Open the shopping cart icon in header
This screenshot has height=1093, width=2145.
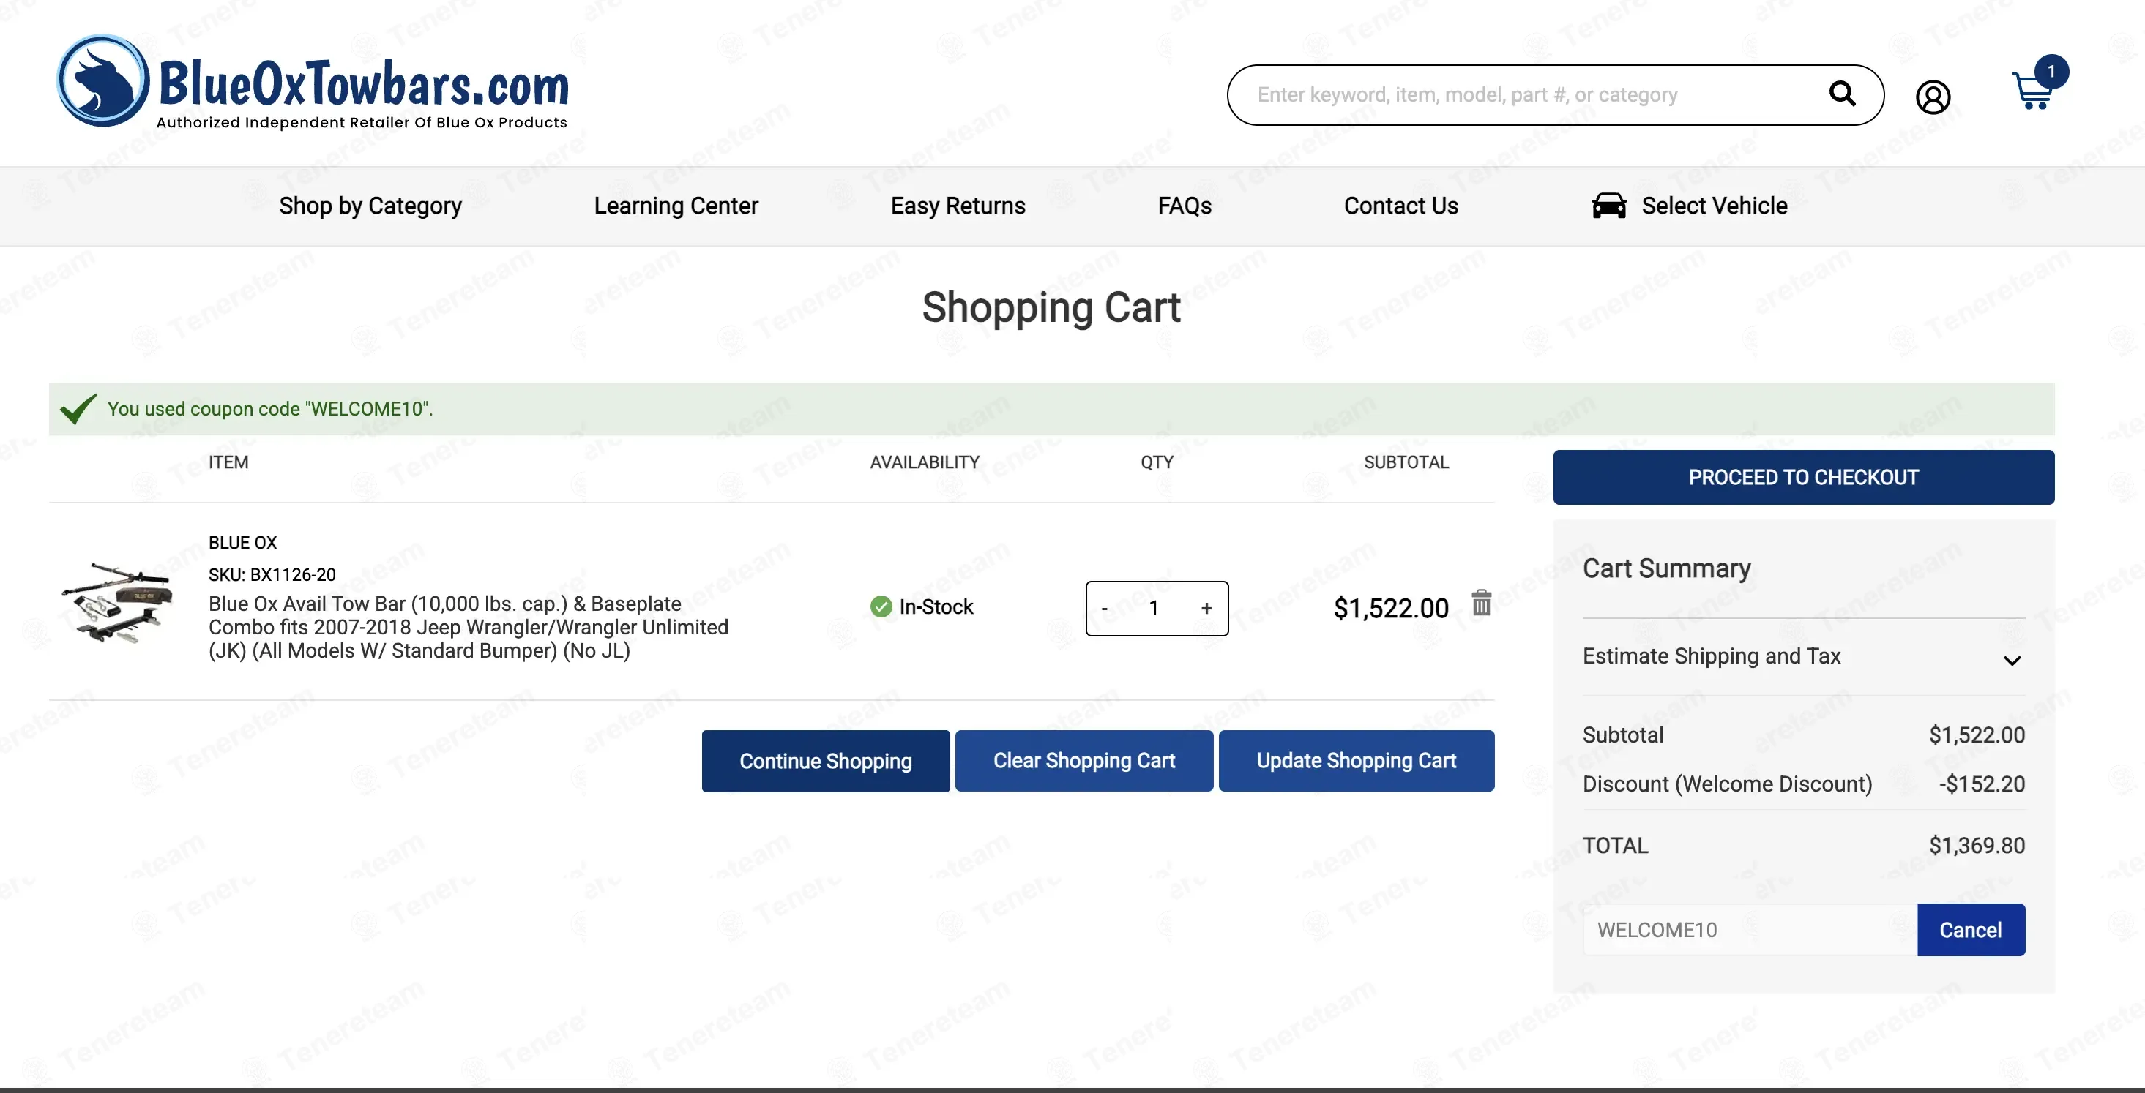2032,91
